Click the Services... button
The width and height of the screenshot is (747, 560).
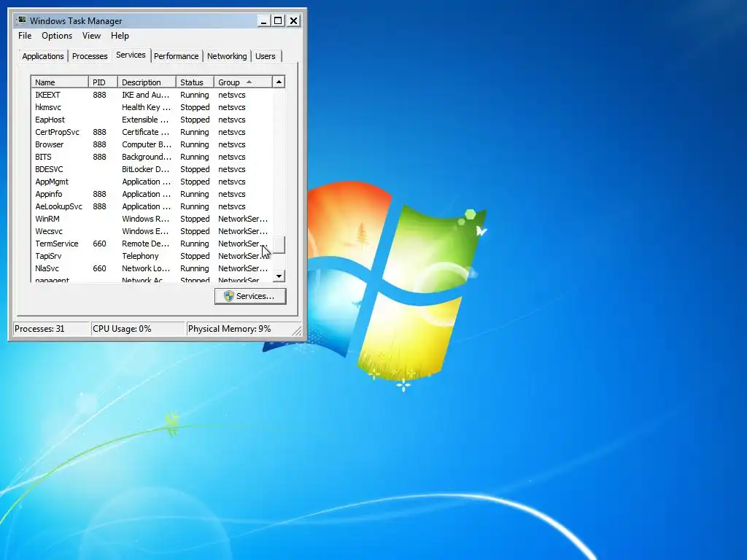pyautogui.click(x=250, y=296)
